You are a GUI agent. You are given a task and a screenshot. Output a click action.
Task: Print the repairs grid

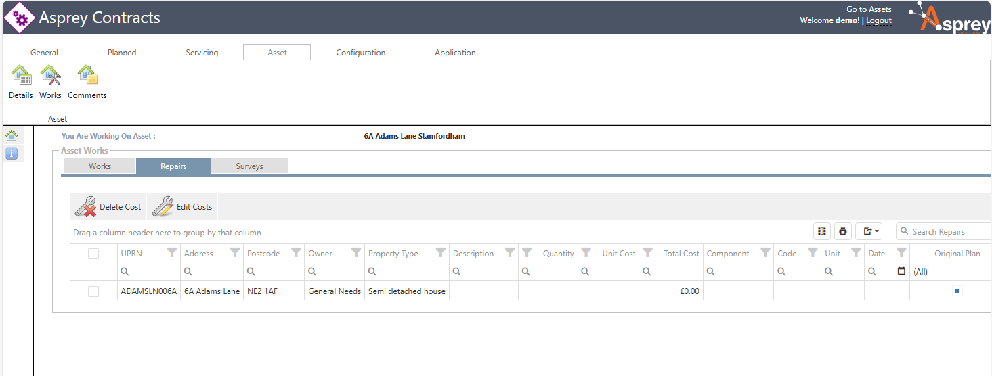(842, 231)
